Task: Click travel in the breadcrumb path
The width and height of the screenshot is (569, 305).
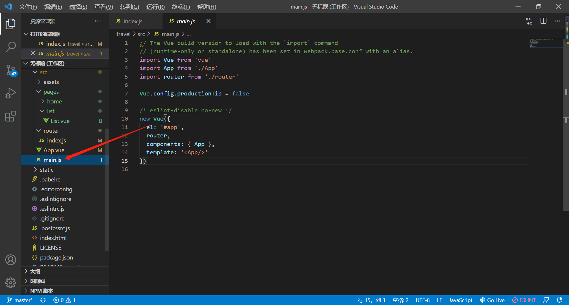Action: click(x=123, y=34)
